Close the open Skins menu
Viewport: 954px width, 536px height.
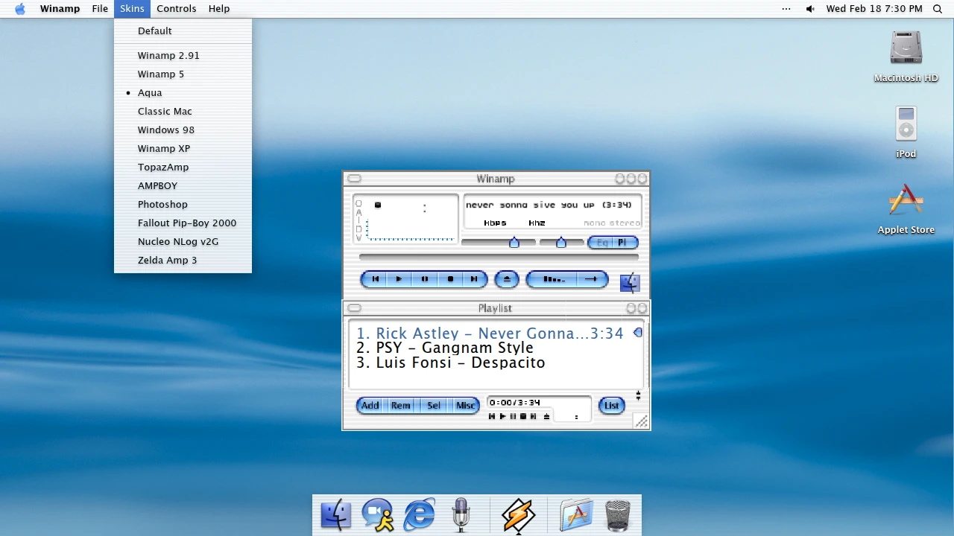pos(132,9)
